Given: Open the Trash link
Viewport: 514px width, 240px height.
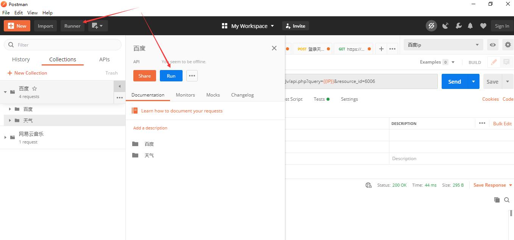Looking at the screenshot, I should coord(112,73).
